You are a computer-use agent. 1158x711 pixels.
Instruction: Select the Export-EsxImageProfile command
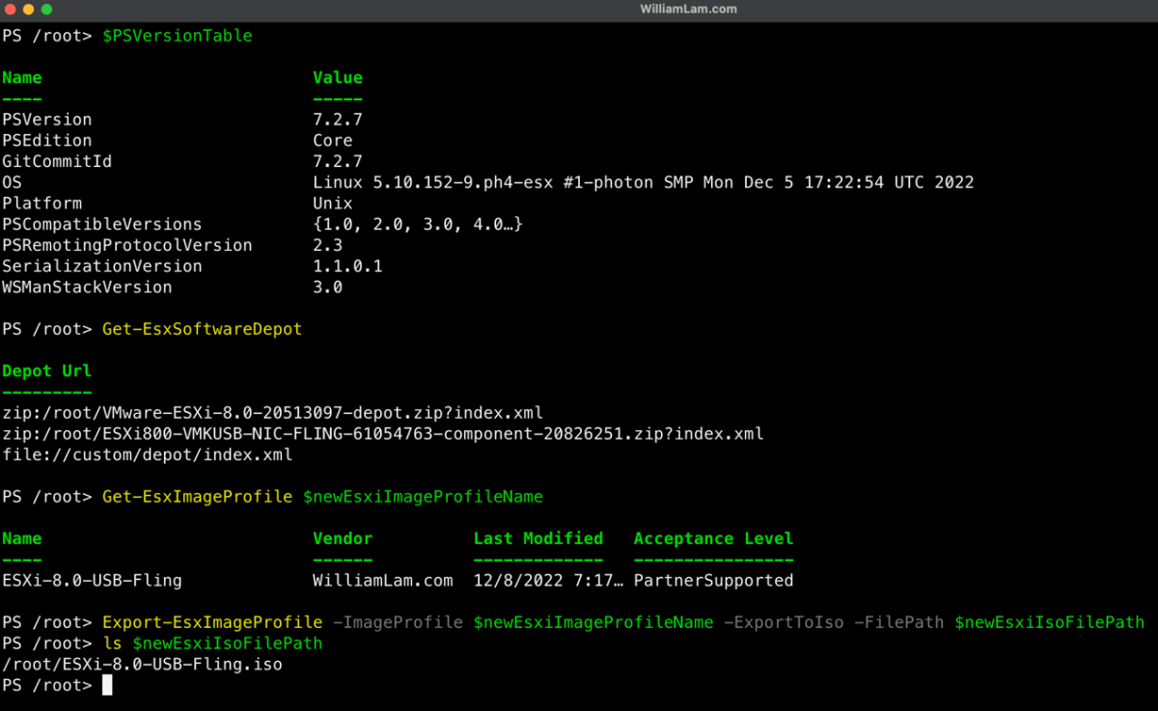(x=212, y=623)
